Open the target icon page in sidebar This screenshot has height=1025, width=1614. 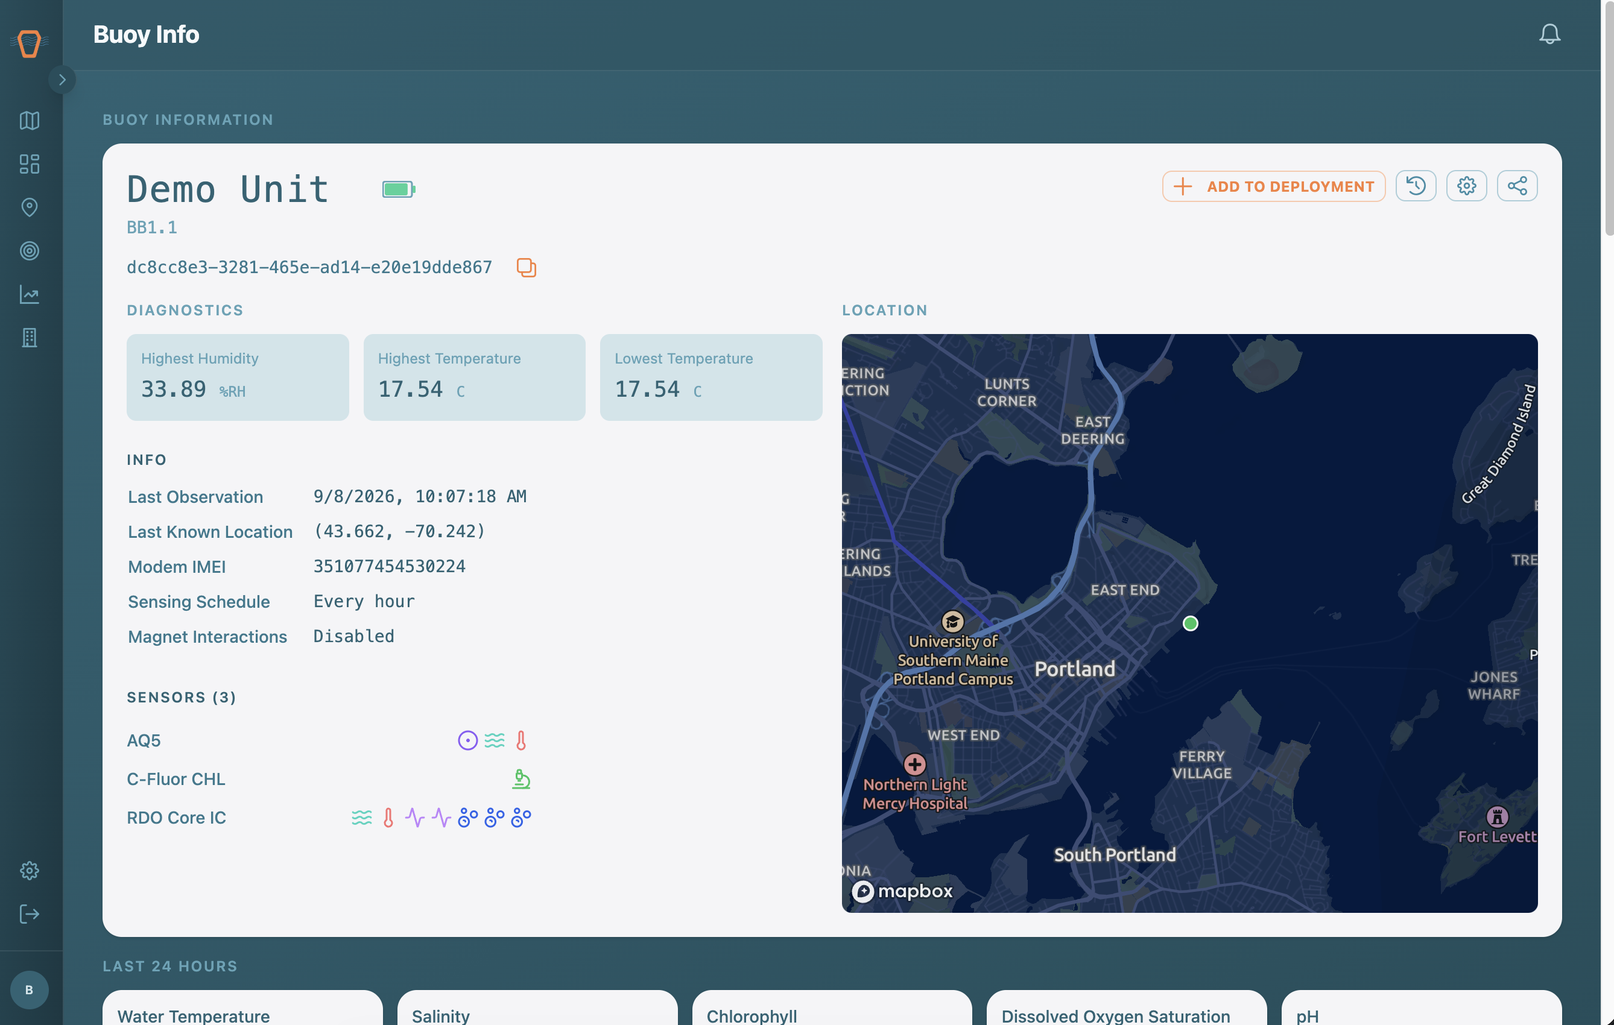pos(30,251)
